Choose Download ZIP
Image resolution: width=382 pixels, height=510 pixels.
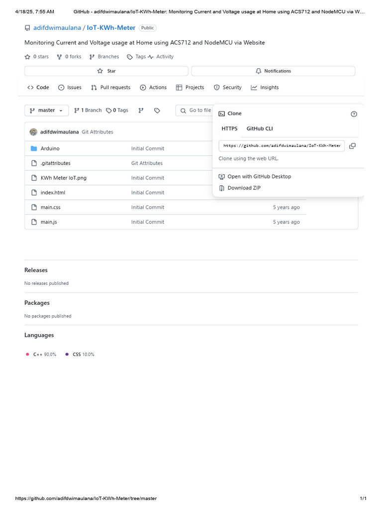(240, 188)
